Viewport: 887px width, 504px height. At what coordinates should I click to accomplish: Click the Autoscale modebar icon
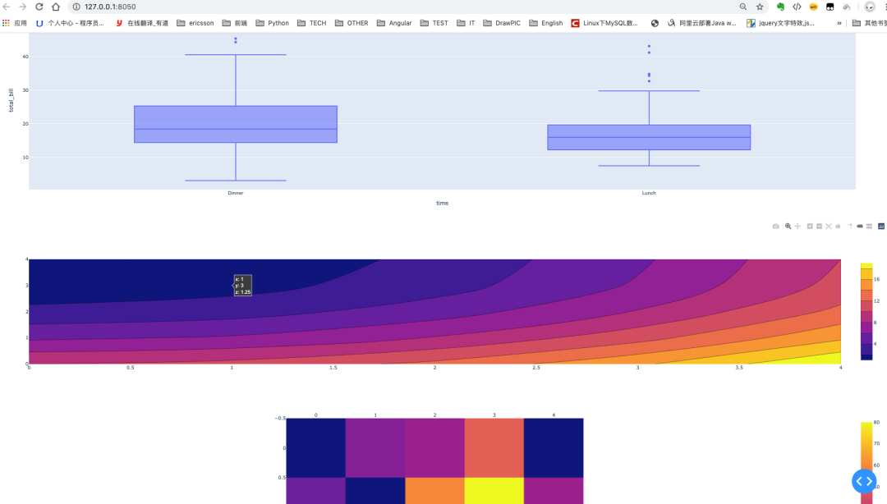pos(829,227)
